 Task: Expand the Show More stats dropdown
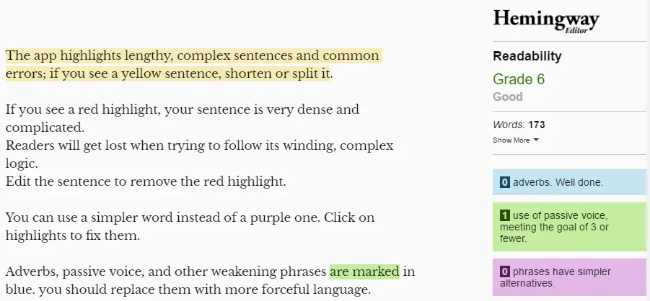tap(516, 140)
